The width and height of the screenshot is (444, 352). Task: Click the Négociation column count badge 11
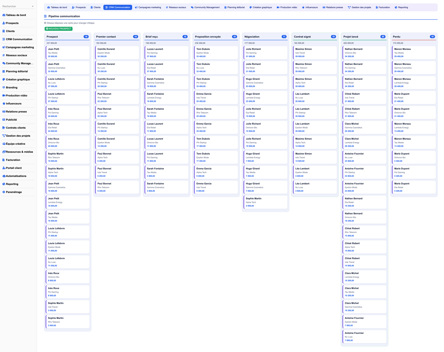click(x=284, y=37)
